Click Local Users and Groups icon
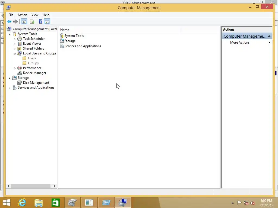278x208 pixels. pyautogui.click(x=20, y=53)
